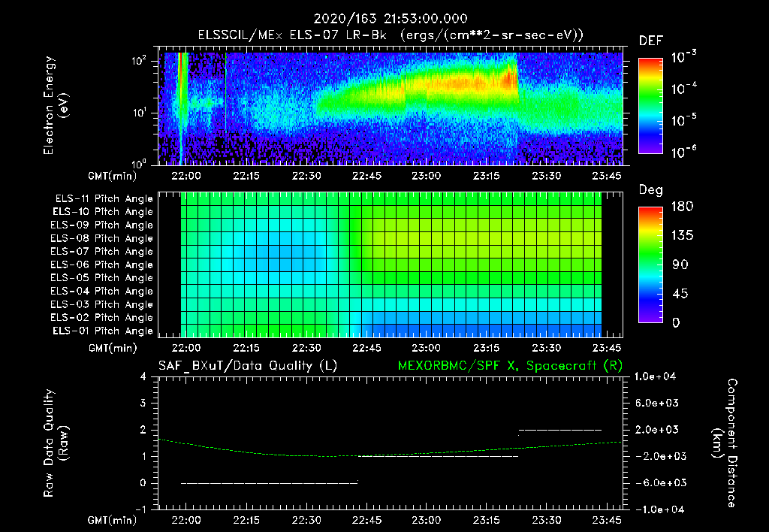This screenshot has width=769, height=532.
Task: Click the GMT(min) label under data quality panel
Action: [113, 520]
